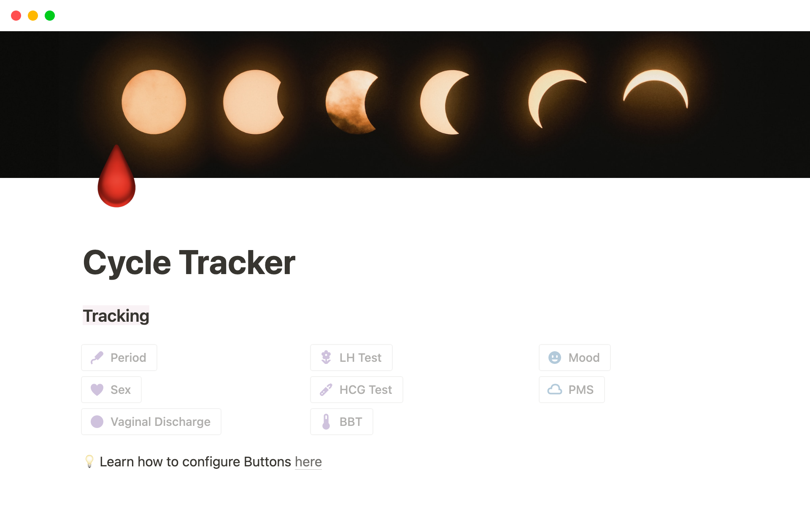Screen dimensions: 810x506
Task: Select the heart icon beside Sex
Action: [x=97, y=390]
